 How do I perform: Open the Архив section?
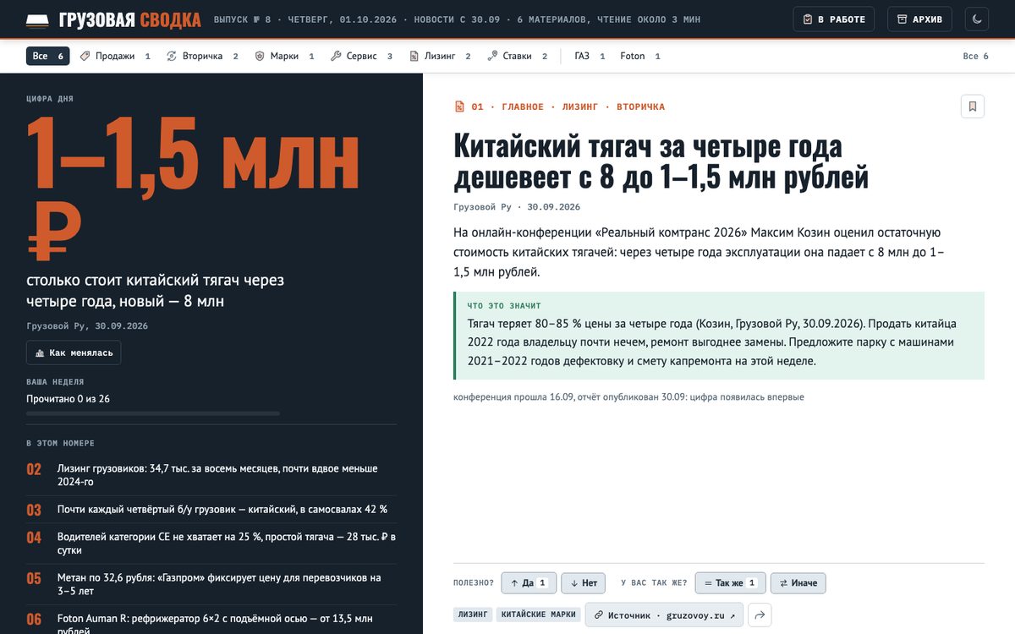pyautogui.click(x=919, y=19)
